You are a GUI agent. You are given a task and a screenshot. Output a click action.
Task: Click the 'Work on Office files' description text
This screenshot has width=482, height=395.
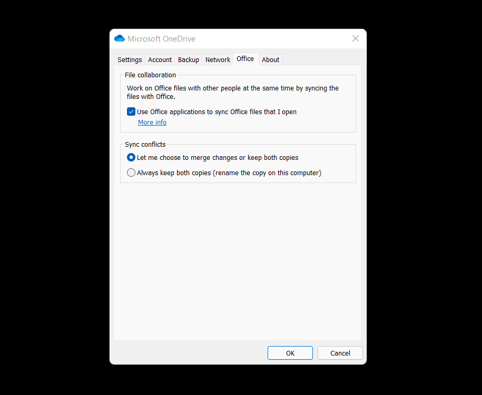click(x=233, y=93)
